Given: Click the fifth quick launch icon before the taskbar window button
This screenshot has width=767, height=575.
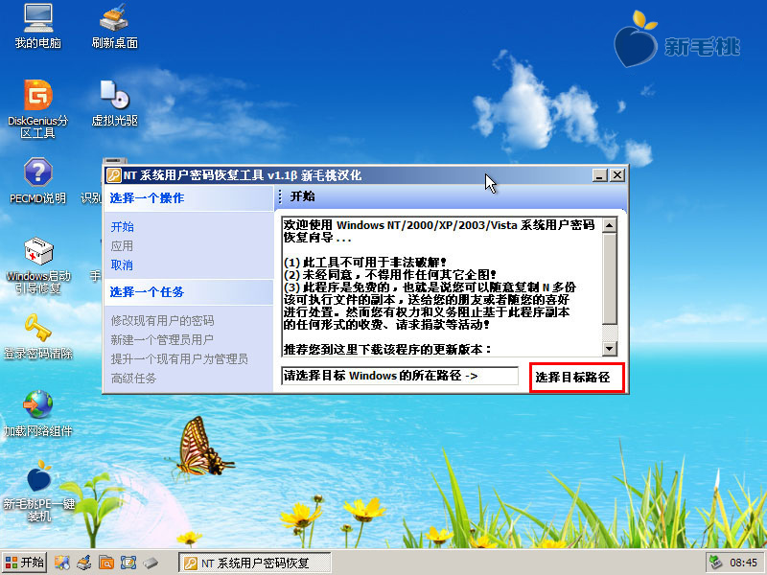Looking at the screenshot, I should [x=151, y=563].
